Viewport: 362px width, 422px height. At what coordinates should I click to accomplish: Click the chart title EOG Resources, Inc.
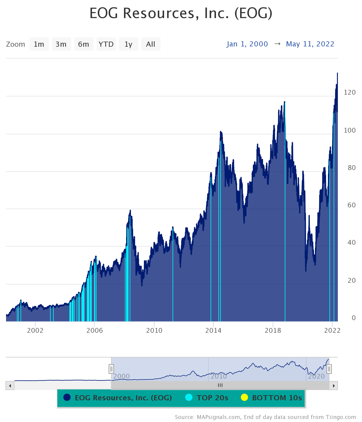click(181, 14)
